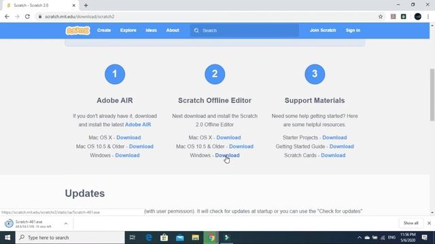
Task: Download the Scratch Cards
Action: [333, 155]
